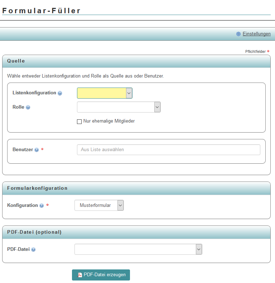Click help icon beside Benutzer label

(37, 150)
